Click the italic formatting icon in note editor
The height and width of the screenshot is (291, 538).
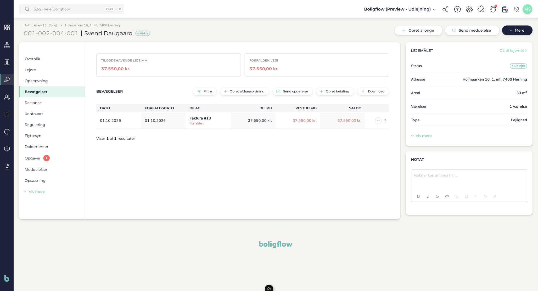(x=428, y=196)
